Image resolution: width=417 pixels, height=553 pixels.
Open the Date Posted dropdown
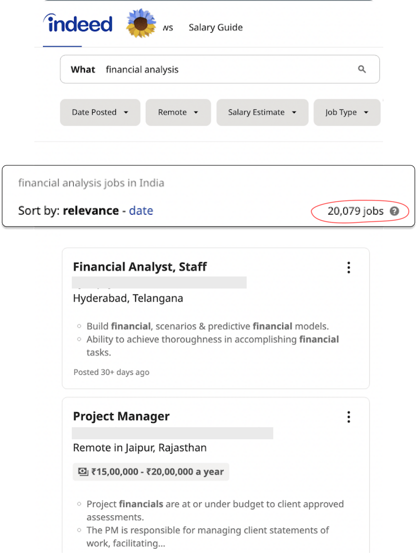[x=100, y=112]
